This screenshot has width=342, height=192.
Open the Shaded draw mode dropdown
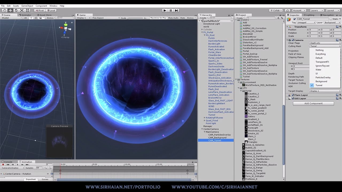coord(11,18)
